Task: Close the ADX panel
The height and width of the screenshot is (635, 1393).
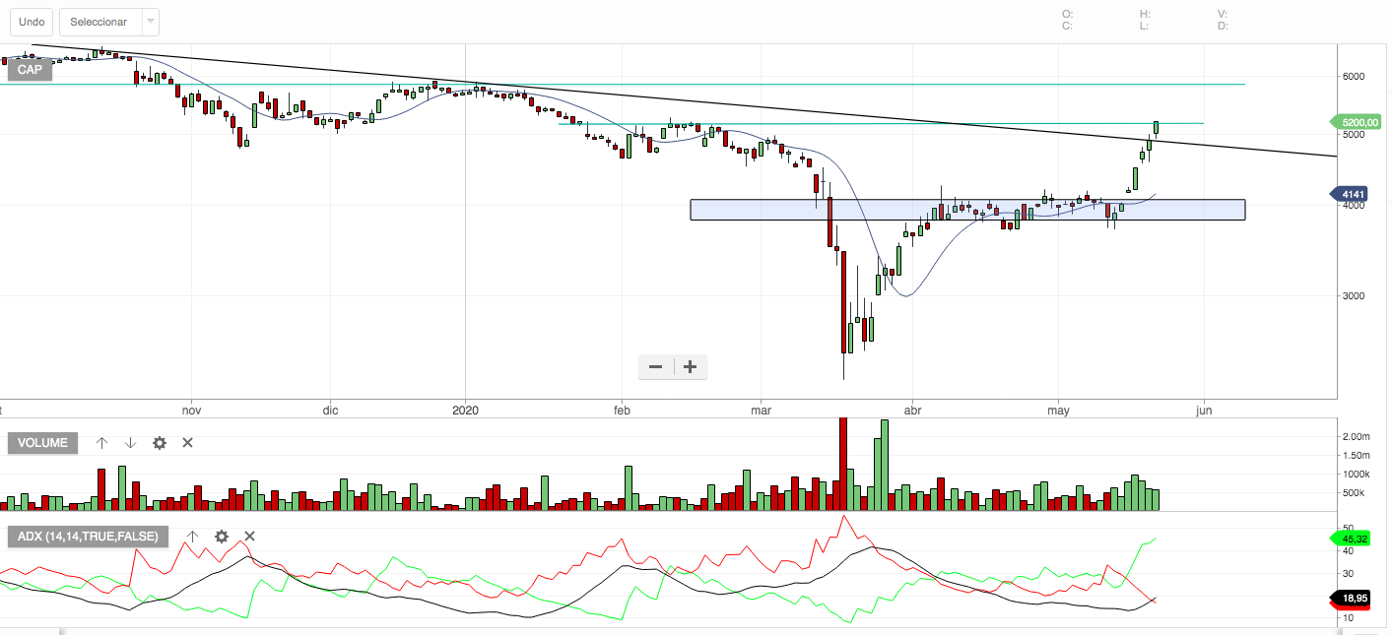Action: point(250,537)
